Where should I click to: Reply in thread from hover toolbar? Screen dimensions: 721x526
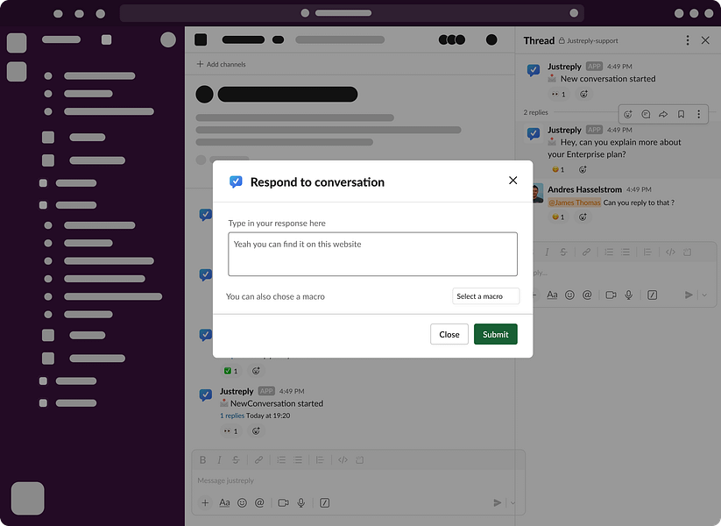click(646, 114)
